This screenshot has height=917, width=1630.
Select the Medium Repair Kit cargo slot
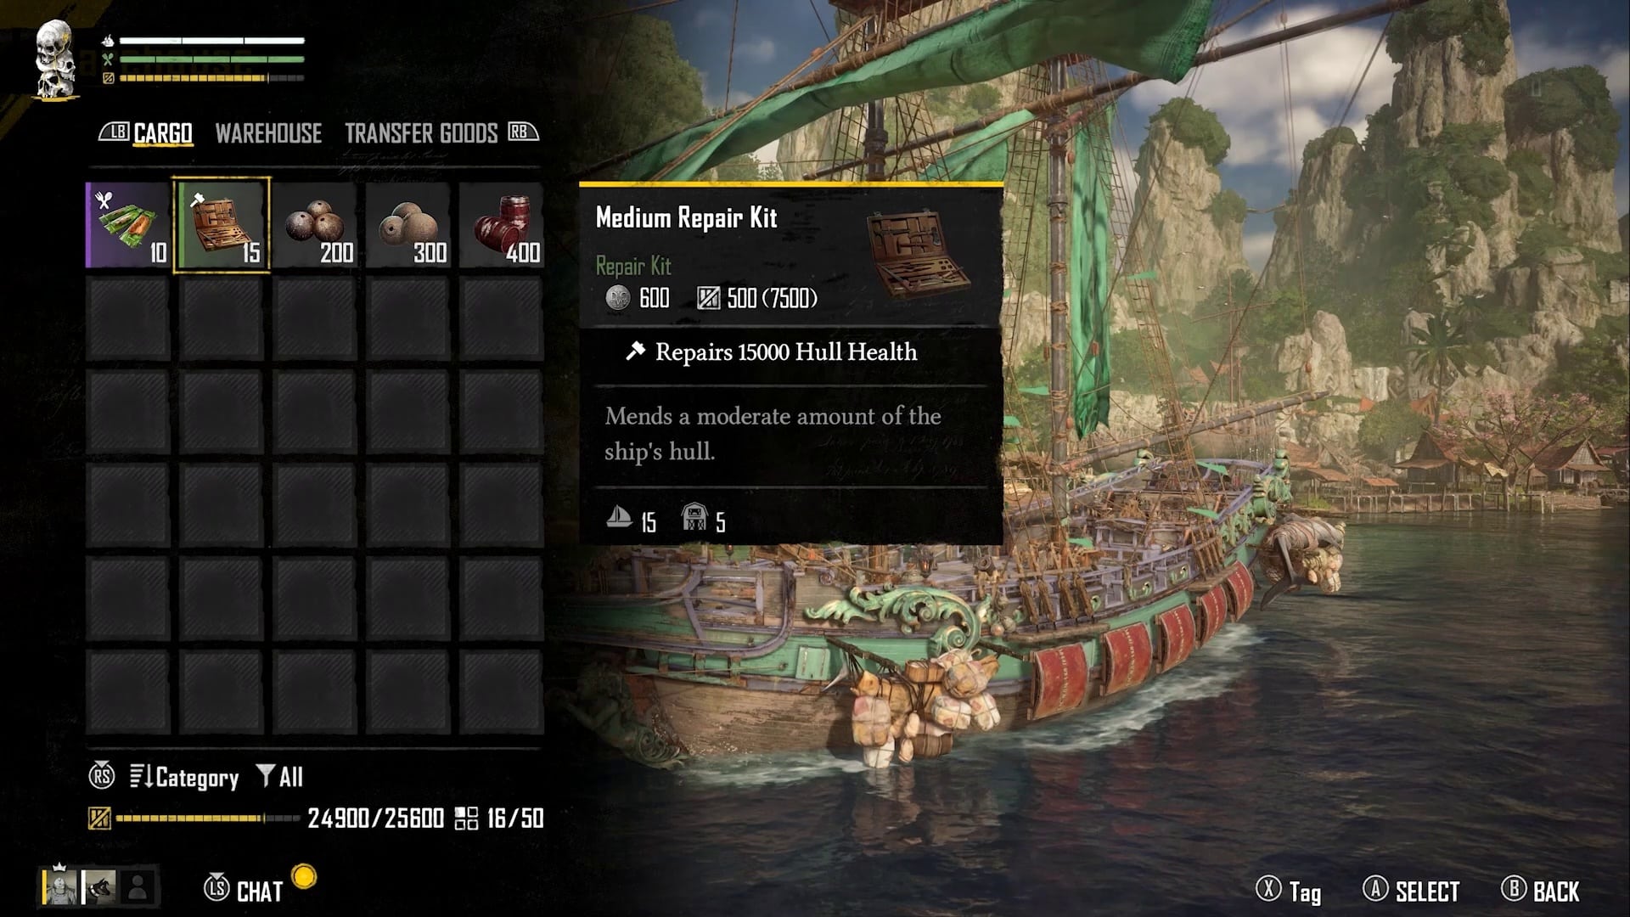click(222, 225)
